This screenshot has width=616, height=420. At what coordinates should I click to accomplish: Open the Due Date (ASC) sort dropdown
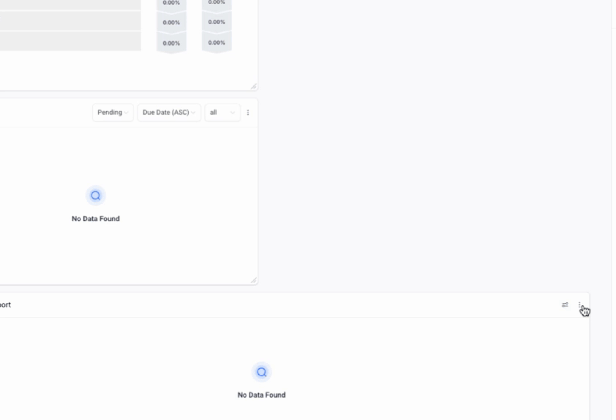169,113
